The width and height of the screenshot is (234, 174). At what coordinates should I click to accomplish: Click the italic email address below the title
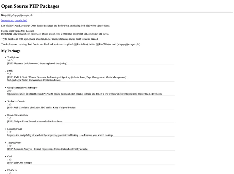(x=23, y=15)
